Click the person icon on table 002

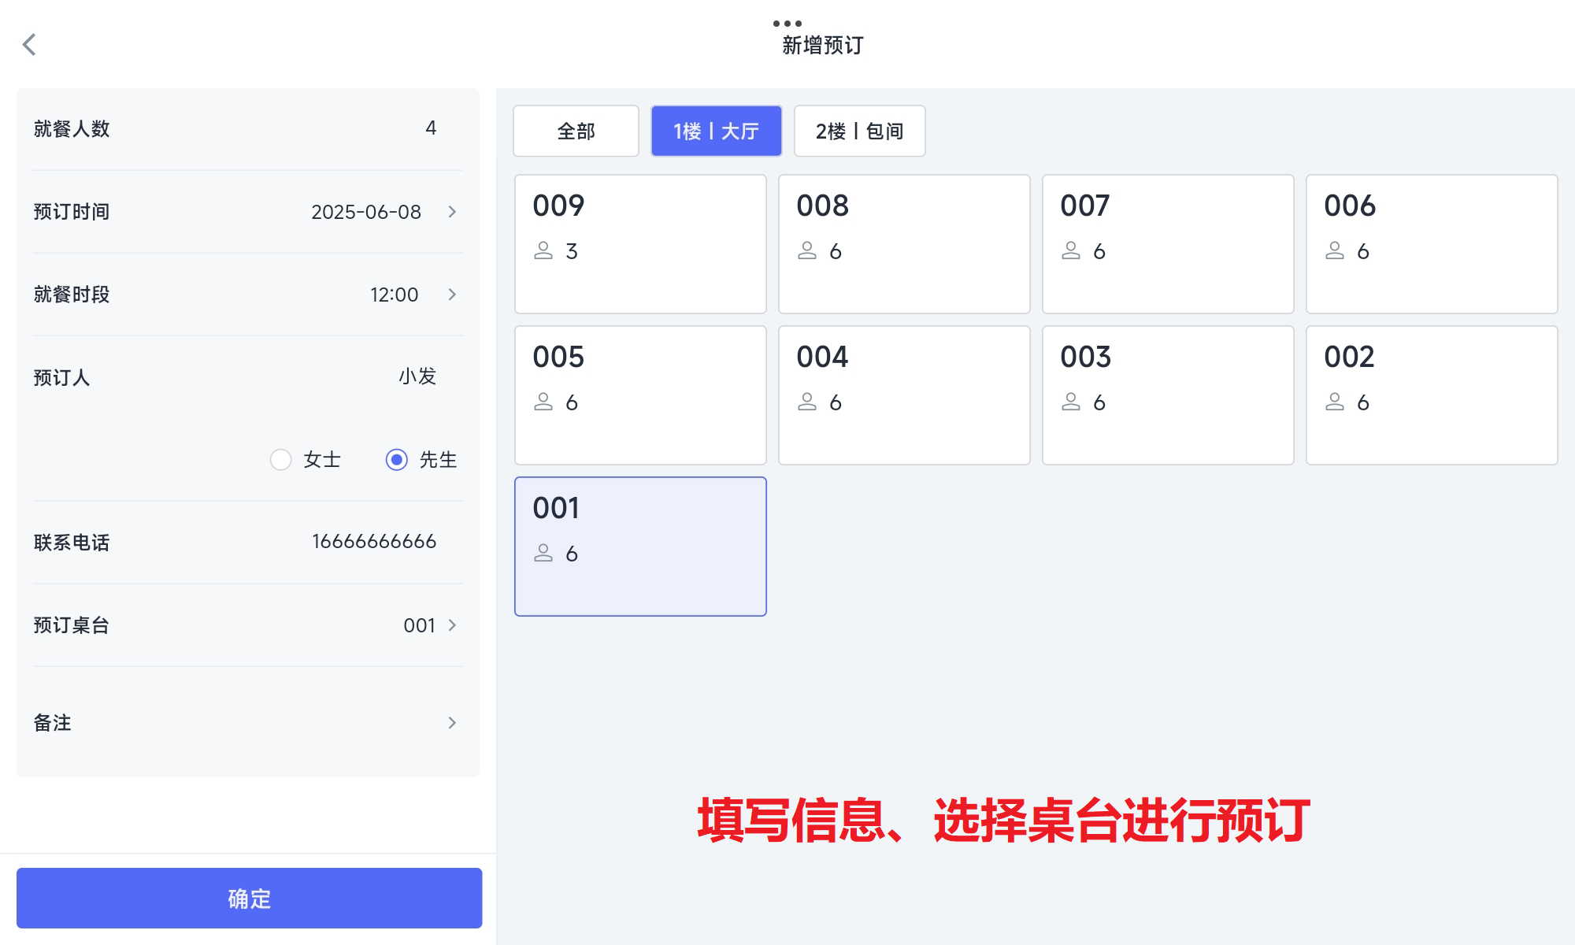(1335, 402)
